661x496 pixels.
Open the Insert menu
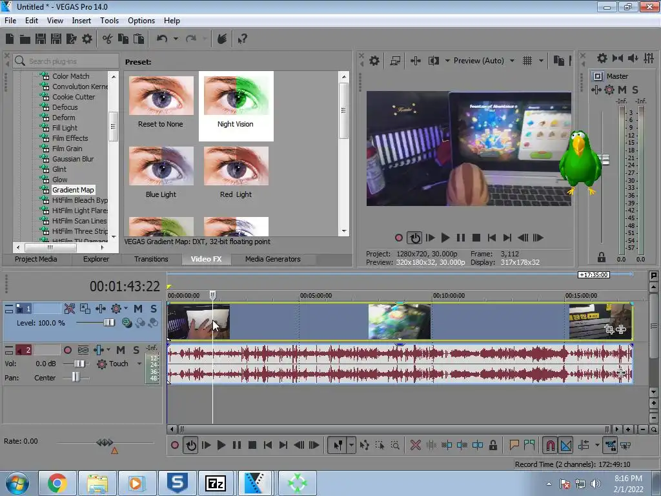point(81,20)
